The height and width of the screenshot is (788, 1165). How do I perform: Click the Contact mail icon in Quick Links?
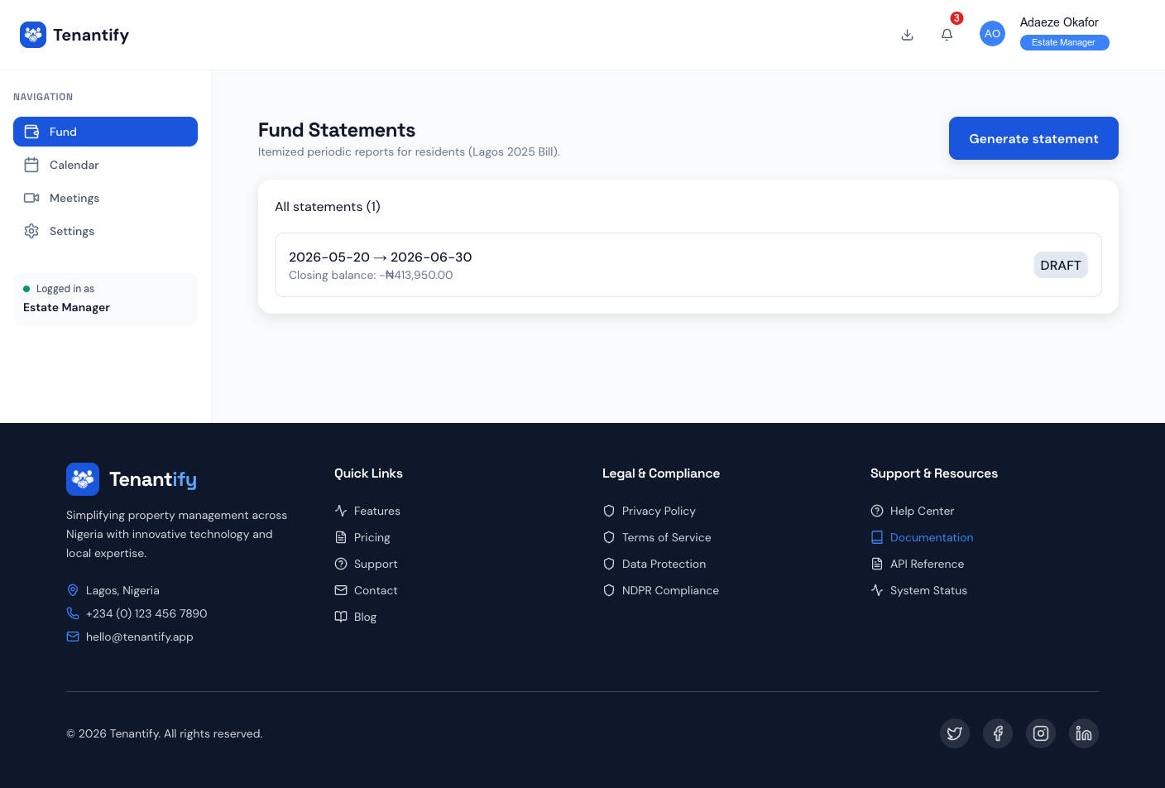tap(341, 590)
